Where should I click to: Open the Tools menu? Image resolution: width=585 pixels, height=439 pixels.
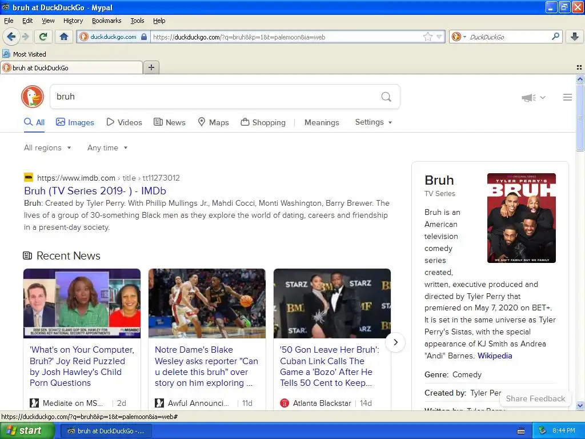click(137, 21)
